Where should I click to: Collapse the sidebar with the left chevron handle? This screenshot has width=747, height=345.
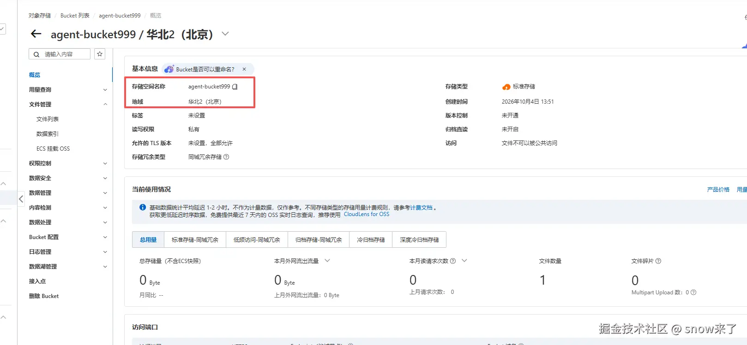pyautogui.click(x=21, y=199)
